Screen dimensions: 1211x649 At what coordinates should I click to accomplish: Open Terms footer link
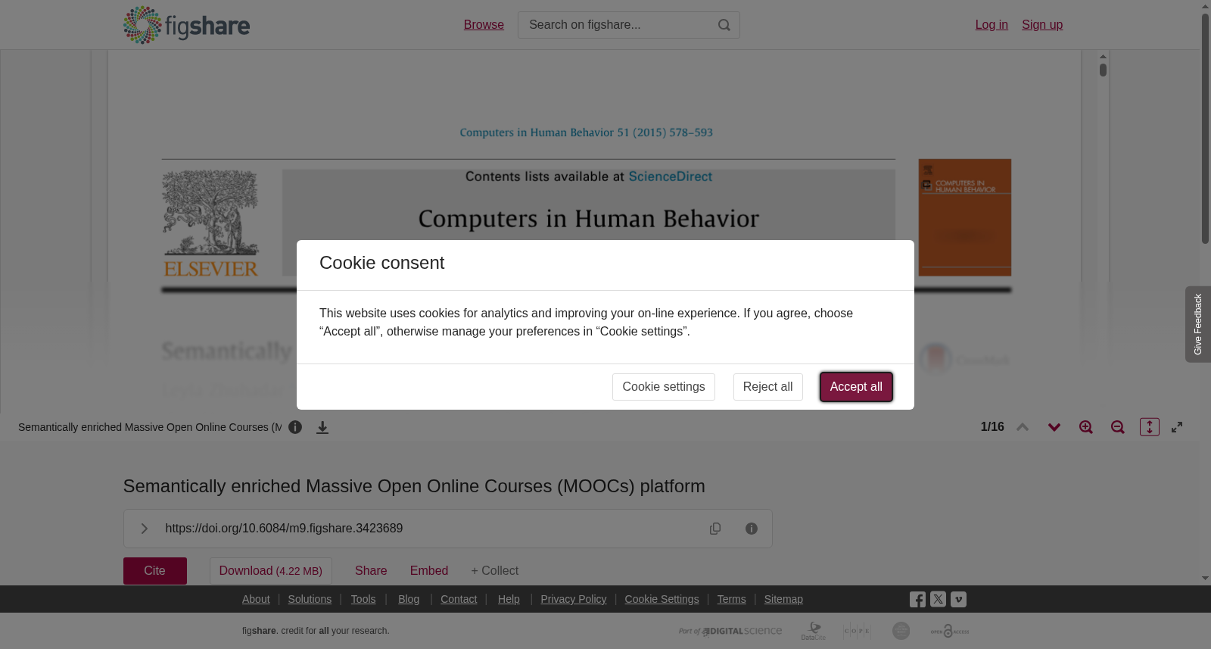731,599
